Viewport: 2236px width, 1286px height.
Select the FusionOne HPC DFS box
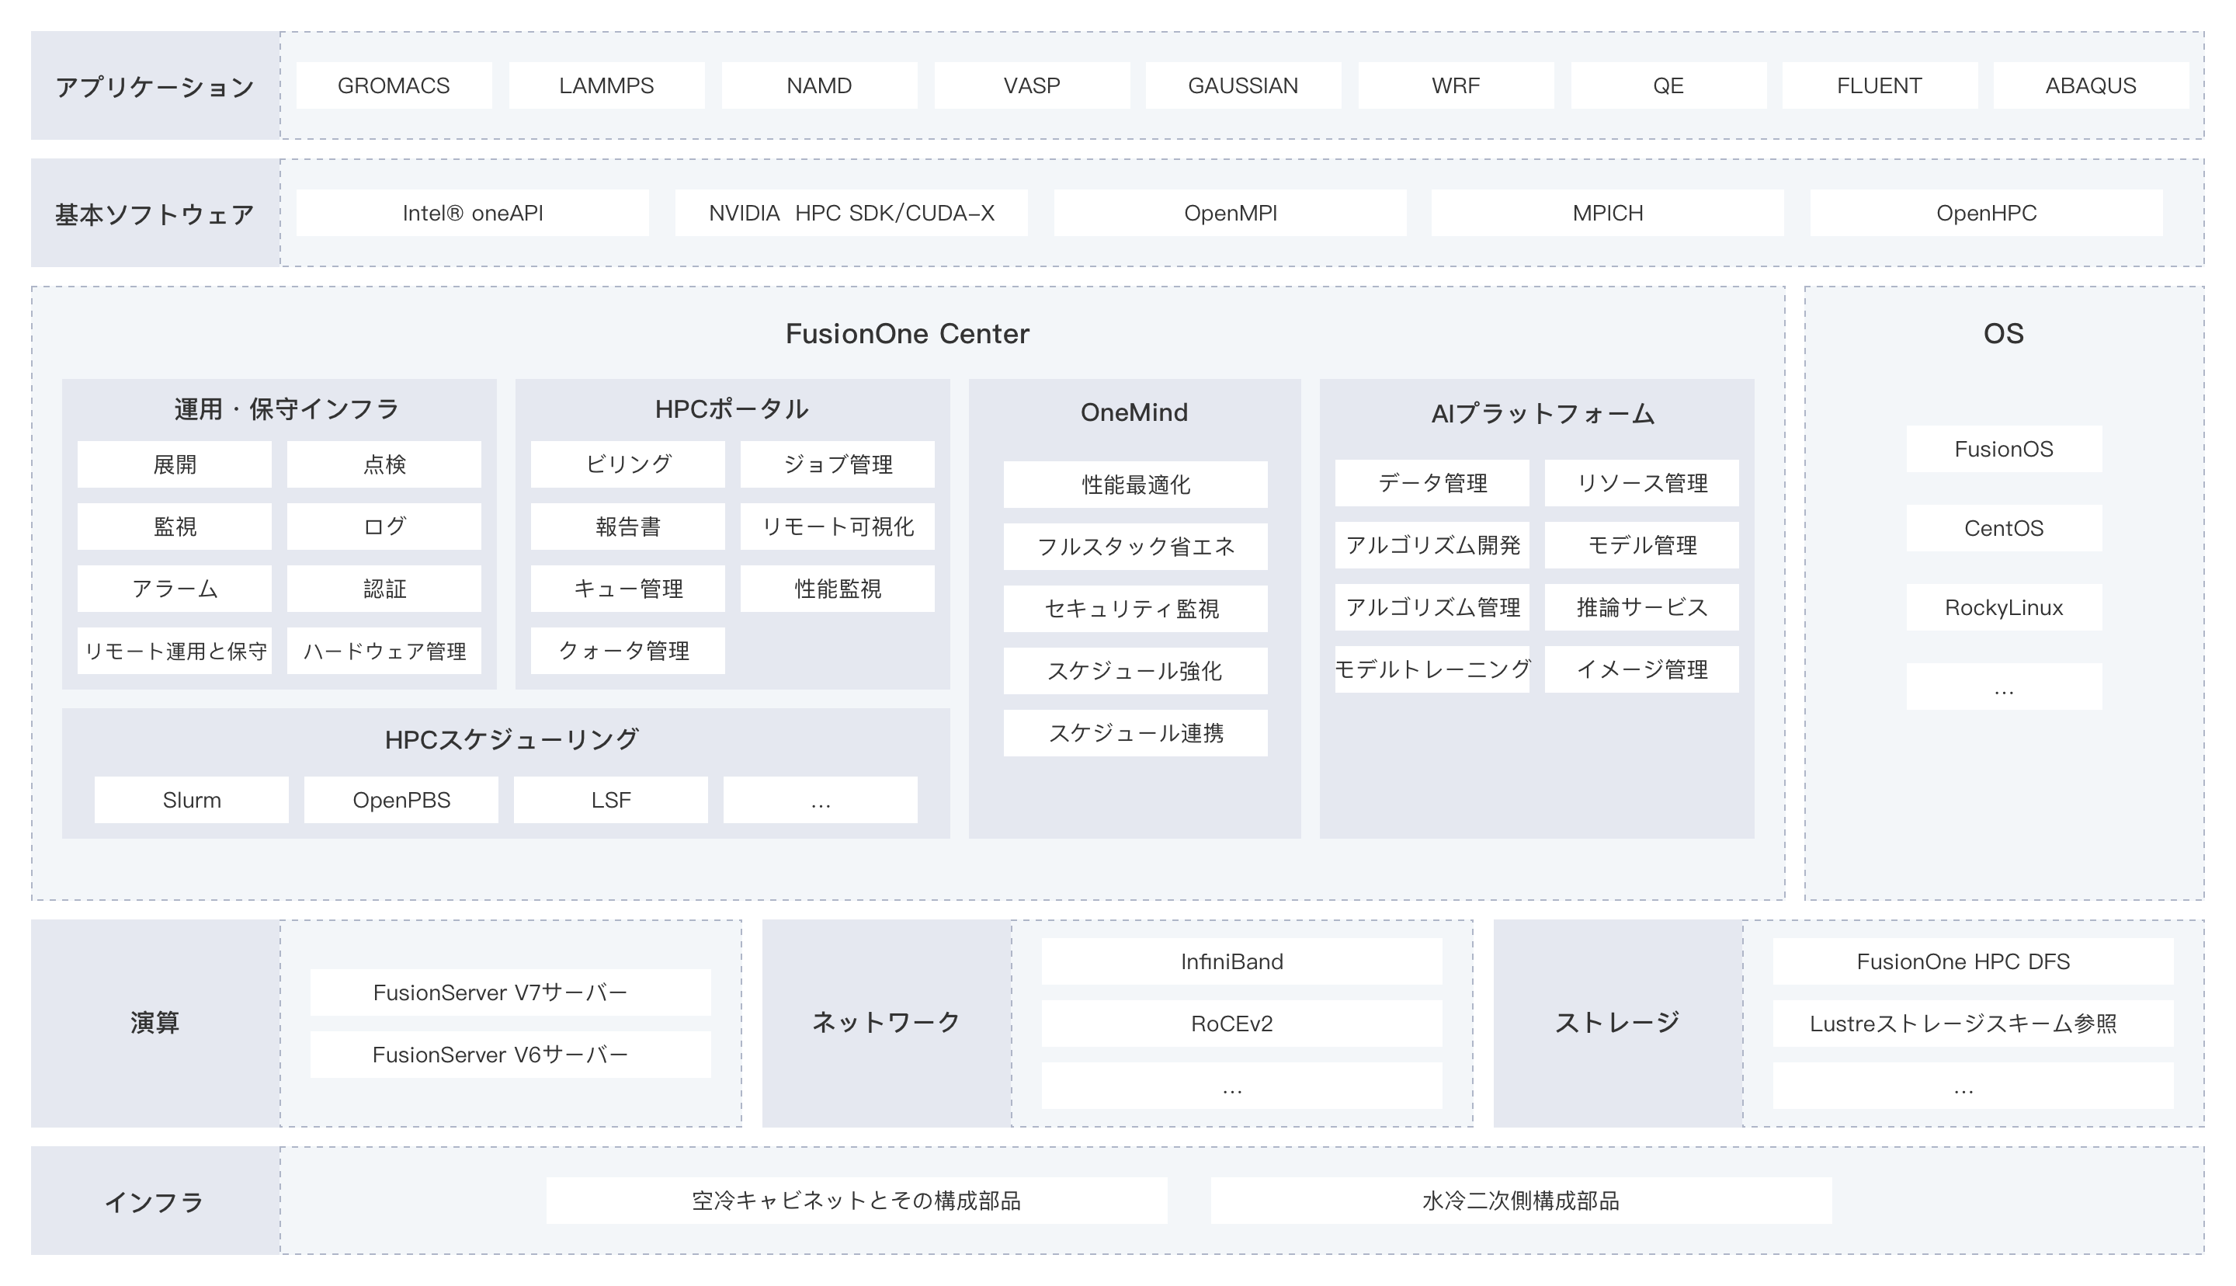1973,962
